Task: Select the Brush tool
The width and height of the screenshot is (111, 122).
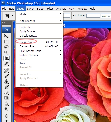Action: tap(6, 76)
